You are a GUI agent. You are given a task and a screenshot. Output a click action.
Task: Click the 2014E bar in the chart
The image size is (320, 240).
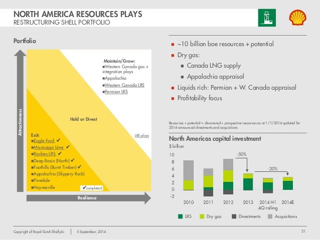pyautogui.click(x=288, y=183)
